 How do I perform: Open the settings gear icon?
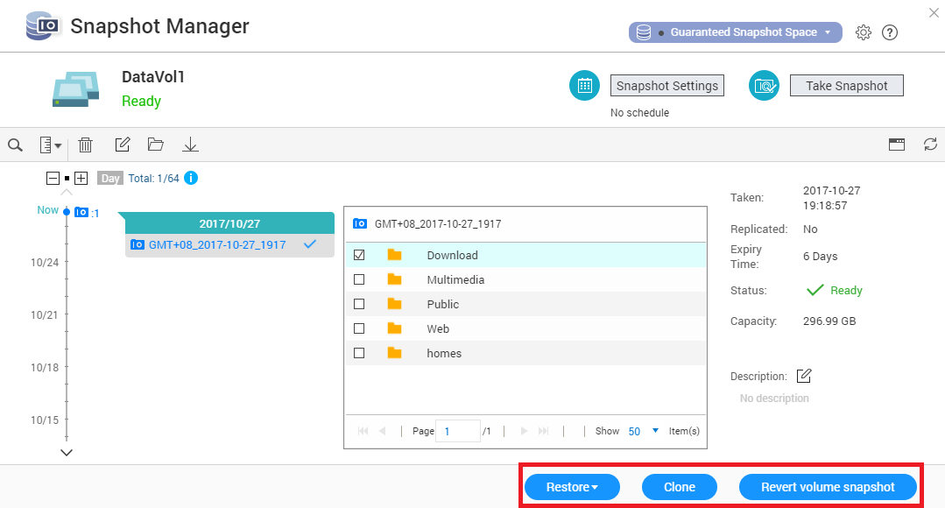863,32
